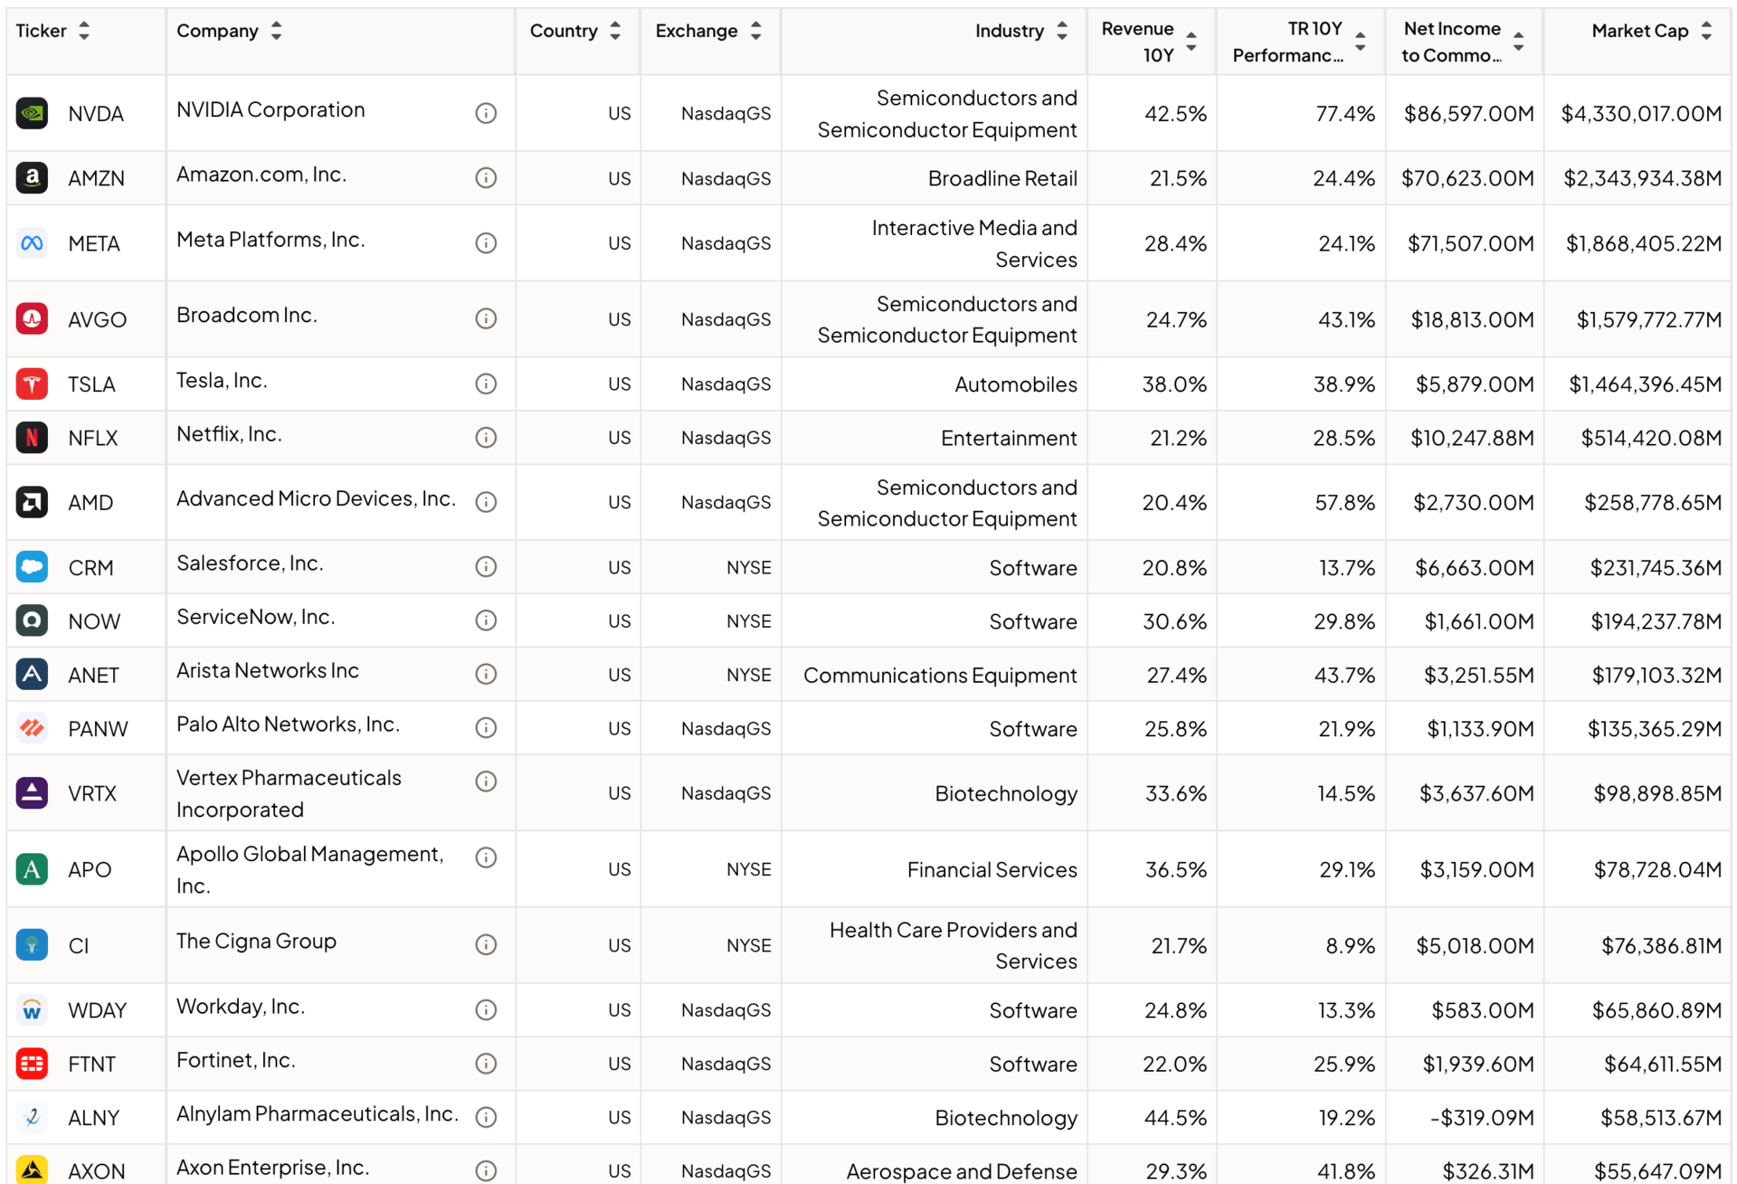This screenshot has width=1737, height=1184.
Task: Click info icon beside Arista Networks Inc
Action: 486,675
